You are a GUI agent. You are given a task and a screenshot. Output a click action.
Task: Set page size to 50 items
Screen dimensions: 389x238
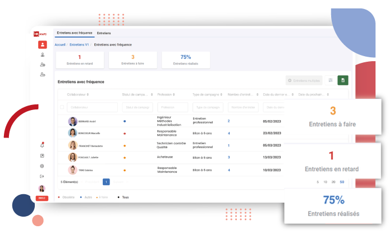342,182
